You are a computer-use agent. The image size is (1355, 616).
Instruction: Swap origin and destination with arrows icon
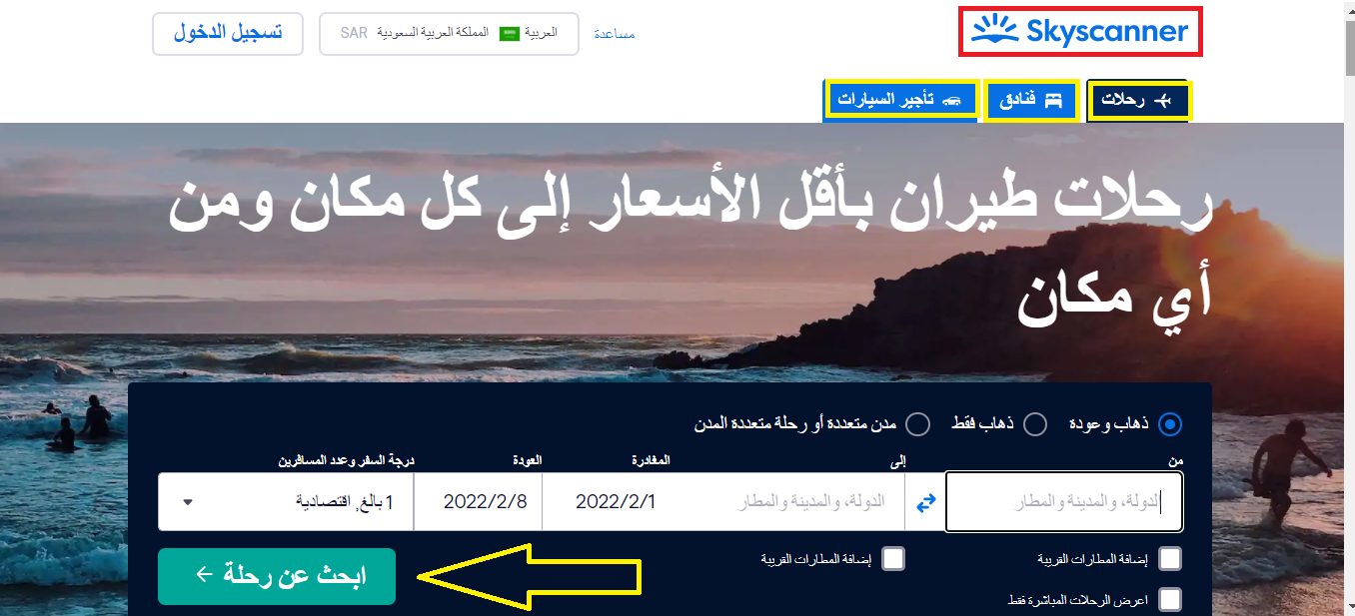[x=925, y=502]
